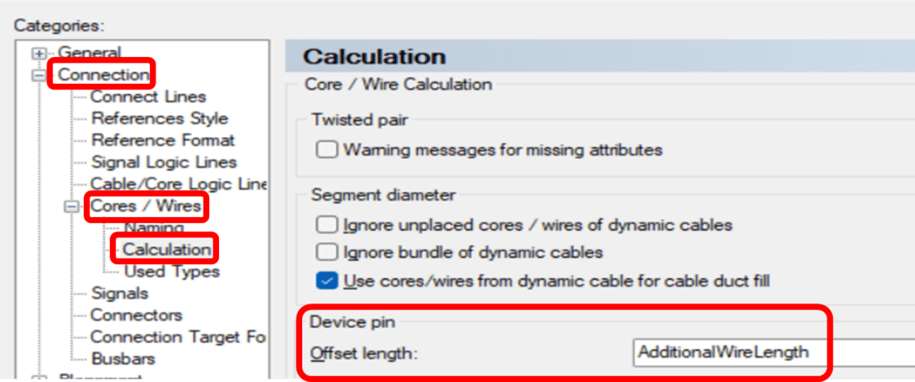Select Cable/Core Logic Lines item
915x382 pixels.
pyautogui.click(x=179, y=184)
